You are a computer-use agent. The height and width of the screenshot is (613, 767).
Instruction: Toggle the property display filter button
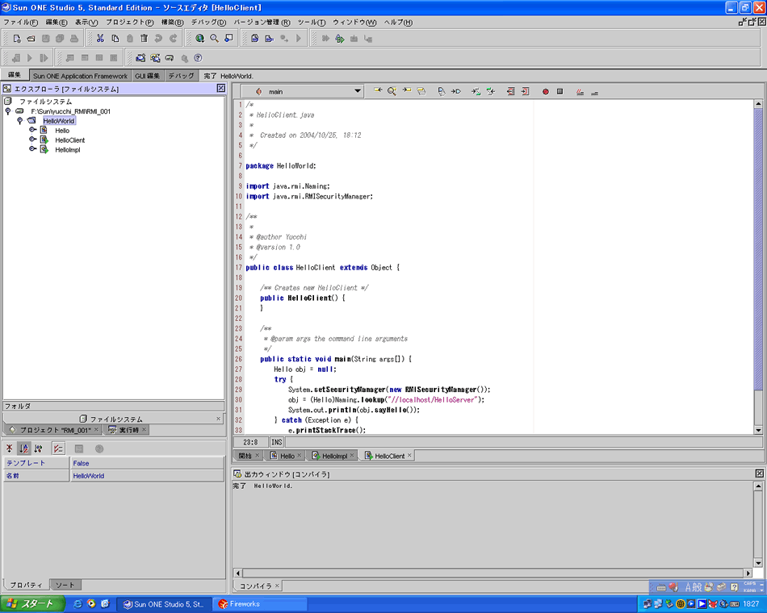coord(58,448)
